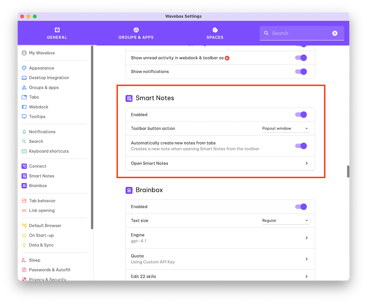Go to Keyboard shortcuts settings

(49, 151)
